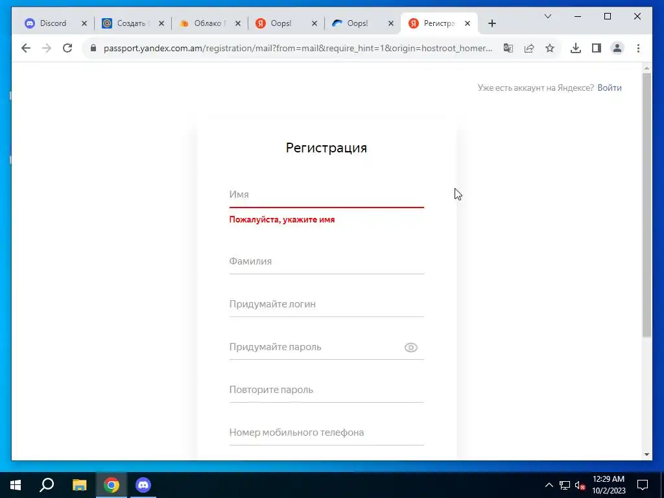The image size is (664, 498).
Task: Click the page vertical scrollbar thumb
Action: (x=646, y=206)
